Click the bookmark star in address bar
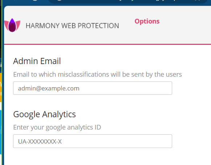 tap(198, 1)
